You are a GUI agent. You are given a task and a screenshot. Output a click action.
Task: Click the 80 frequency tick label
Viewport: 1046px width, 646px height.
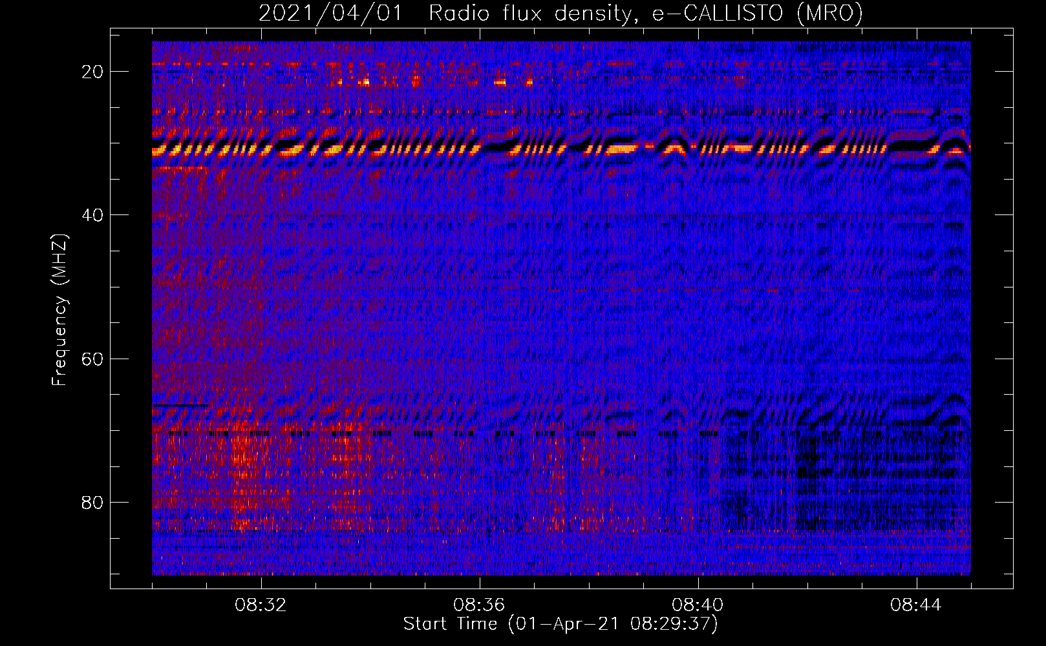click(x=93, y=502)
